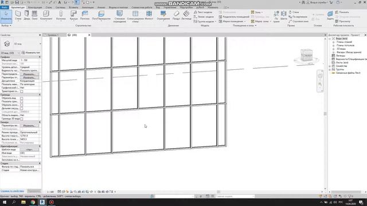Switch to the Вставить ribbon tab

point(73,7)
